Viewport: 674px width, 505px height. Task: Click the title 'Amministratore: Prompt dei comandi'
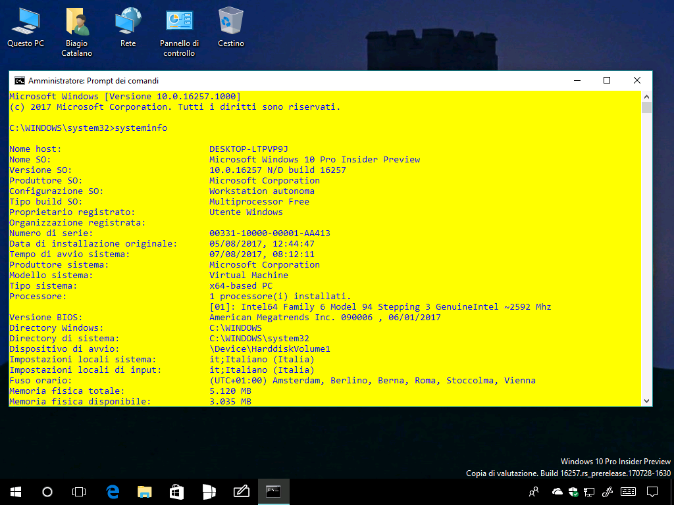[x=93, y=81]
